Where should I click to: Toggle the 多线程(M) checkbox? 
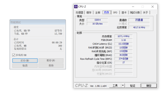coord(14,55)
